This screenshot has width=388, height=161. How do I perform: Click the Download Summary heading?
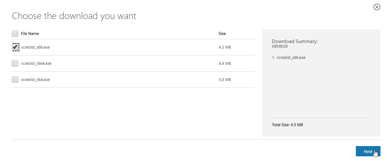295,41
